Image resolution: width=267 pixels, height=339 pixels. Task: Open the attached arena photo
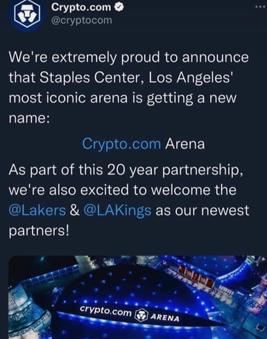[137, 297]
